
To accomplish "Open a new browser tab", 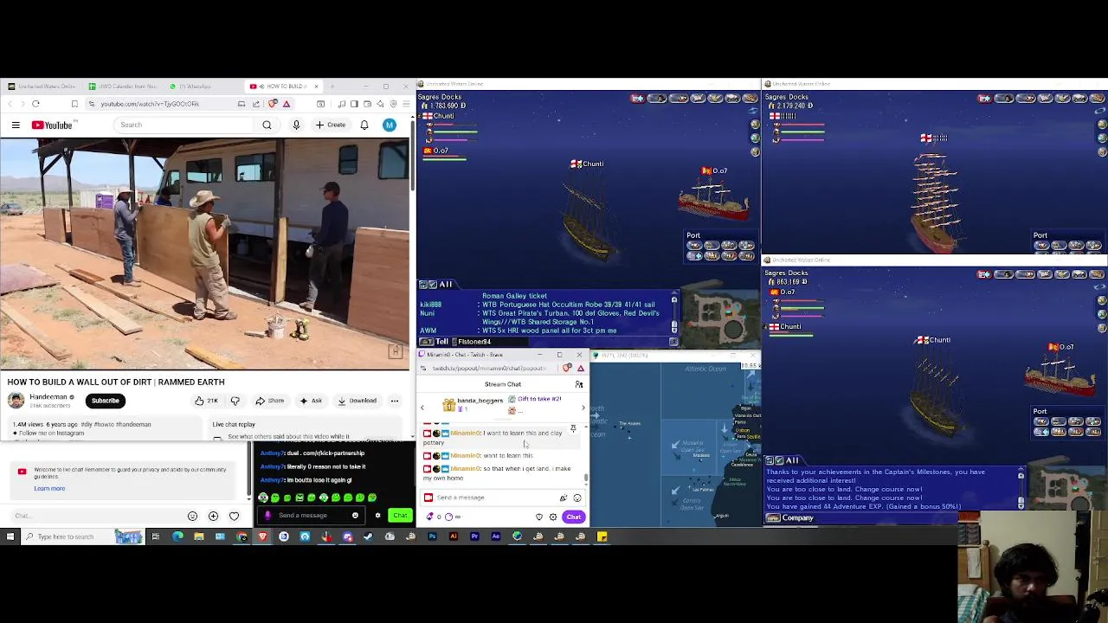I will (332, 87).
